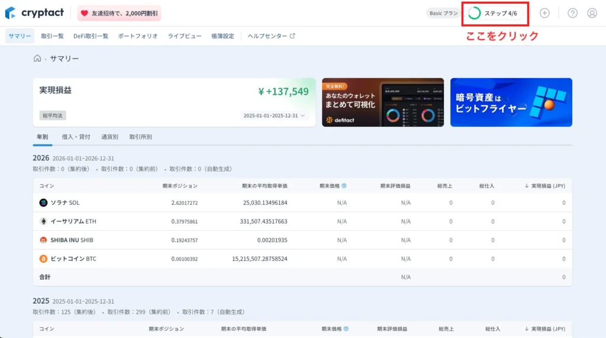Click the Solana SOL coin icon
Screen dimensions: 606x338
pos(43,202)
